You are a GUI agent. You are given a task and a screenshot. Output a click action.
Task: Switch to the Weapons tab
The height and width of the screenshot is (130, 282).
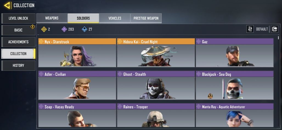52,18
